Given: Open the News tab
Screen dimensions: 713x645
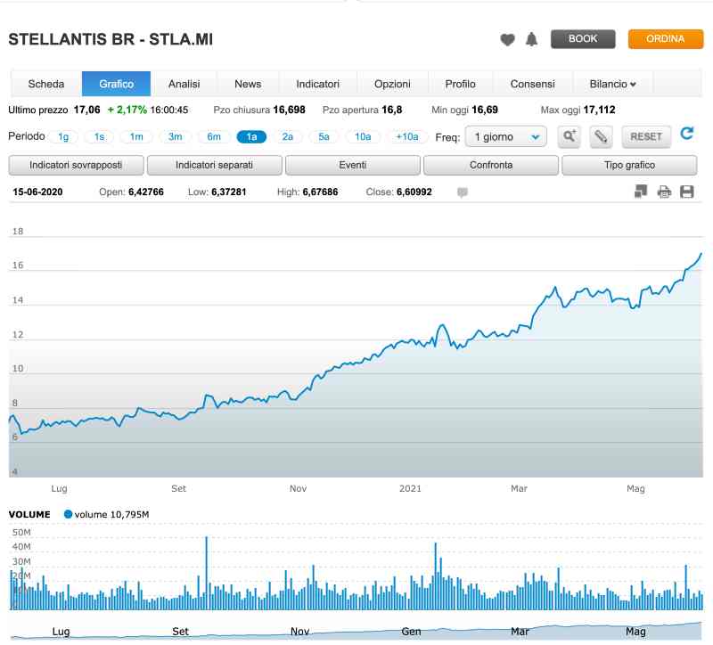Looking at the screenshot, I should click(248, 84).
